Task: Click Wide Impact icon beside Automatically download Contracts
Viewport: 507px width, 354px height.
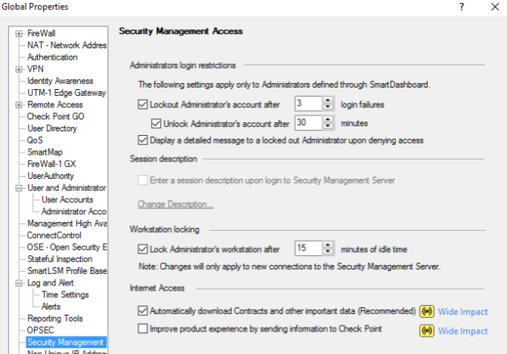Action: 426,311
